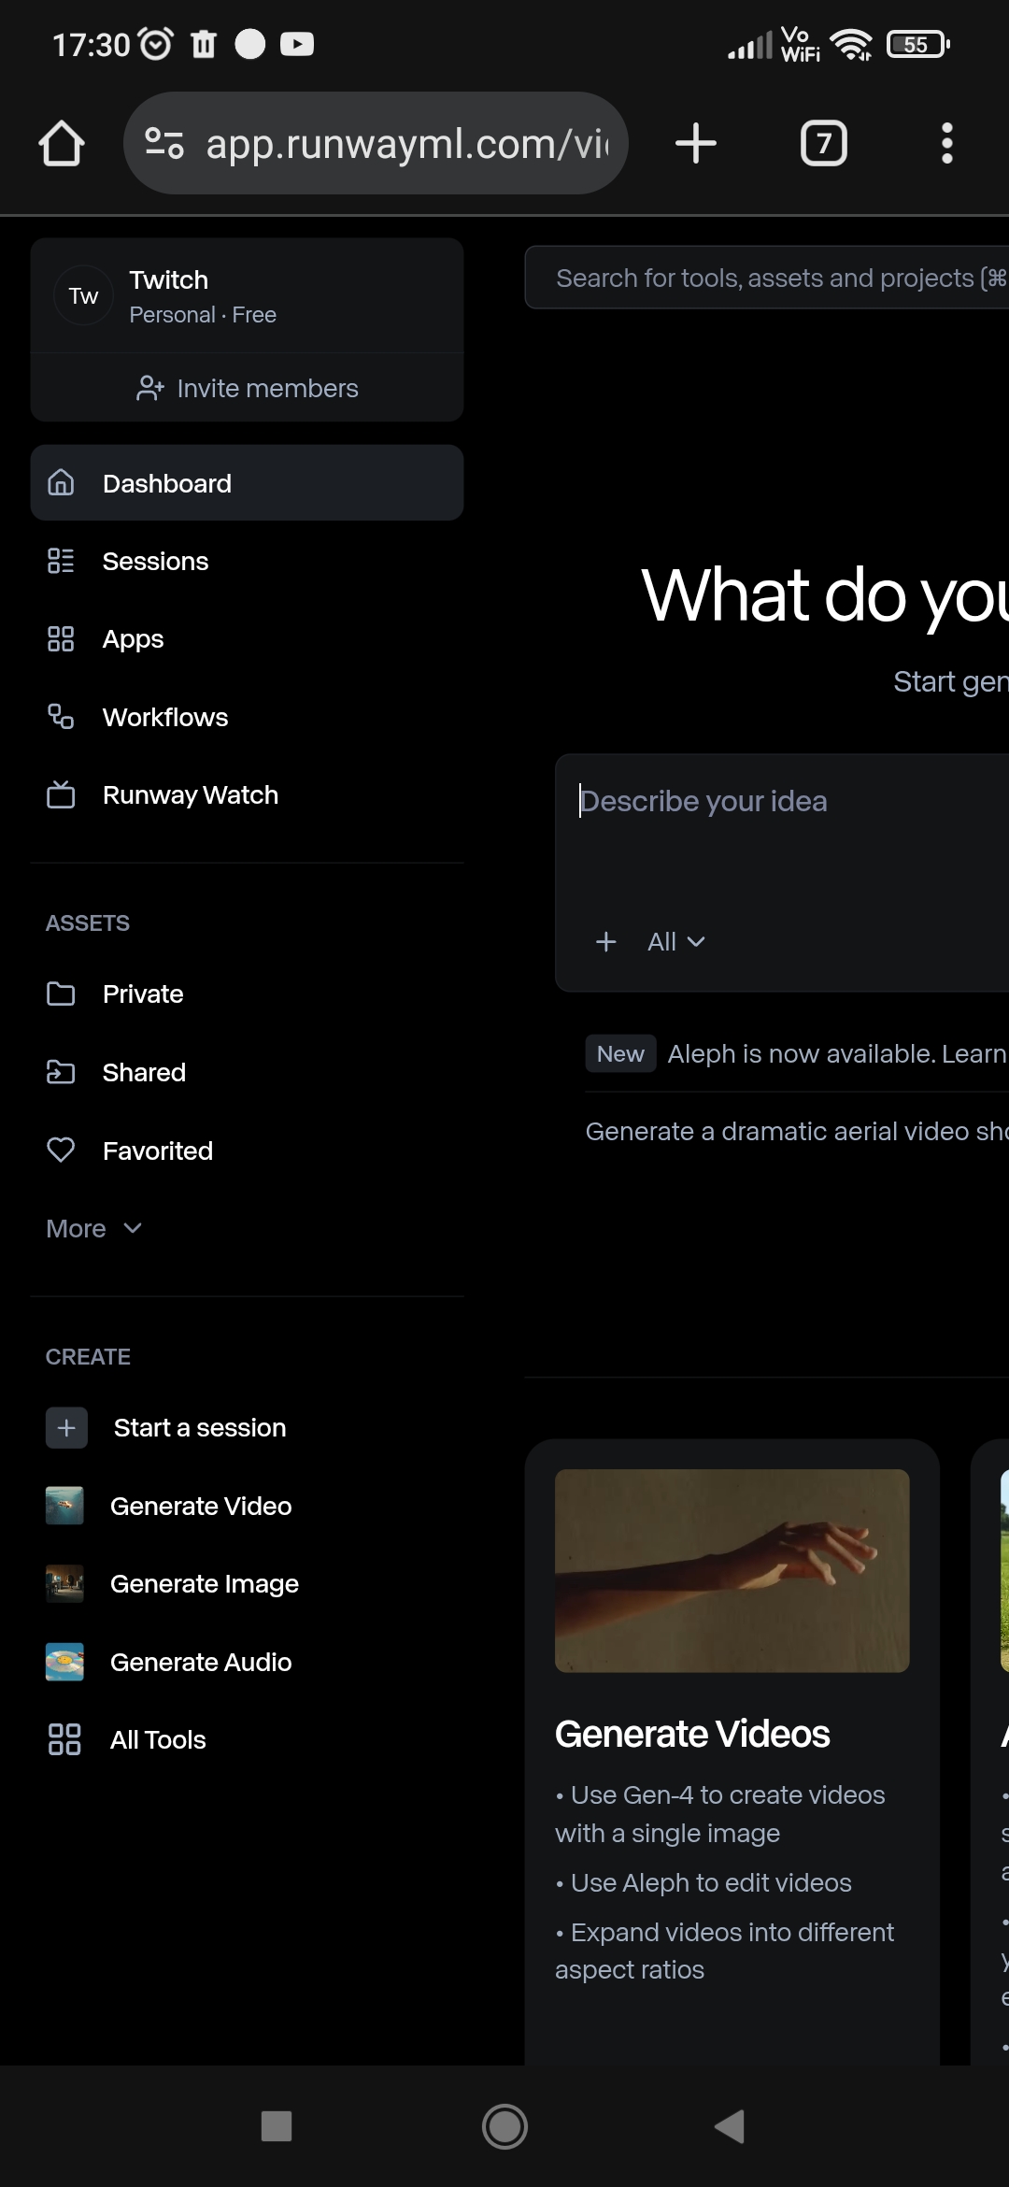Open All Tools list
This screenshot has height=2187, width=1009.
[247, 1739]
